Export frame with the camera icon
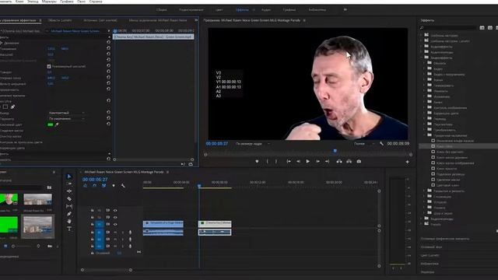Screen dimensions: 498x280 click(359, 161)
